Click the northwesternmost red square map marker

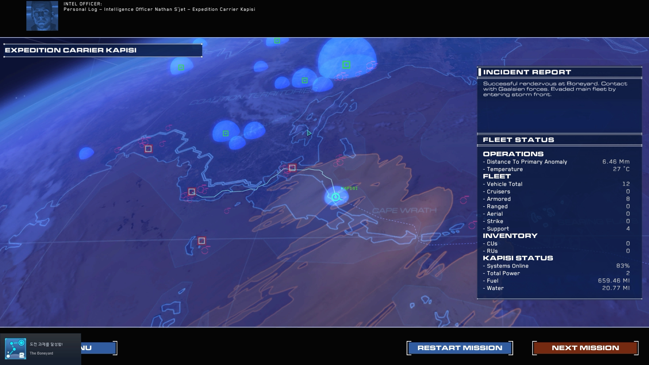click(148, 149)
